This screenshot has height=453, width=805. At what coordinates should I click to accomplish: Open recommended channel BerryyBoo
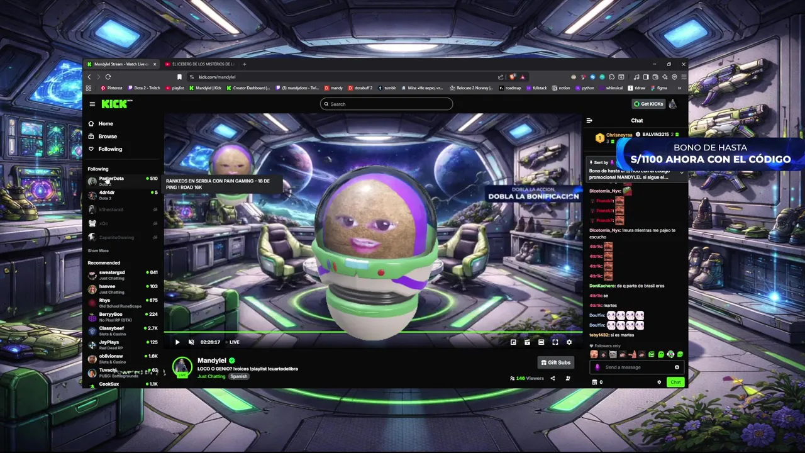click(123, 316)
